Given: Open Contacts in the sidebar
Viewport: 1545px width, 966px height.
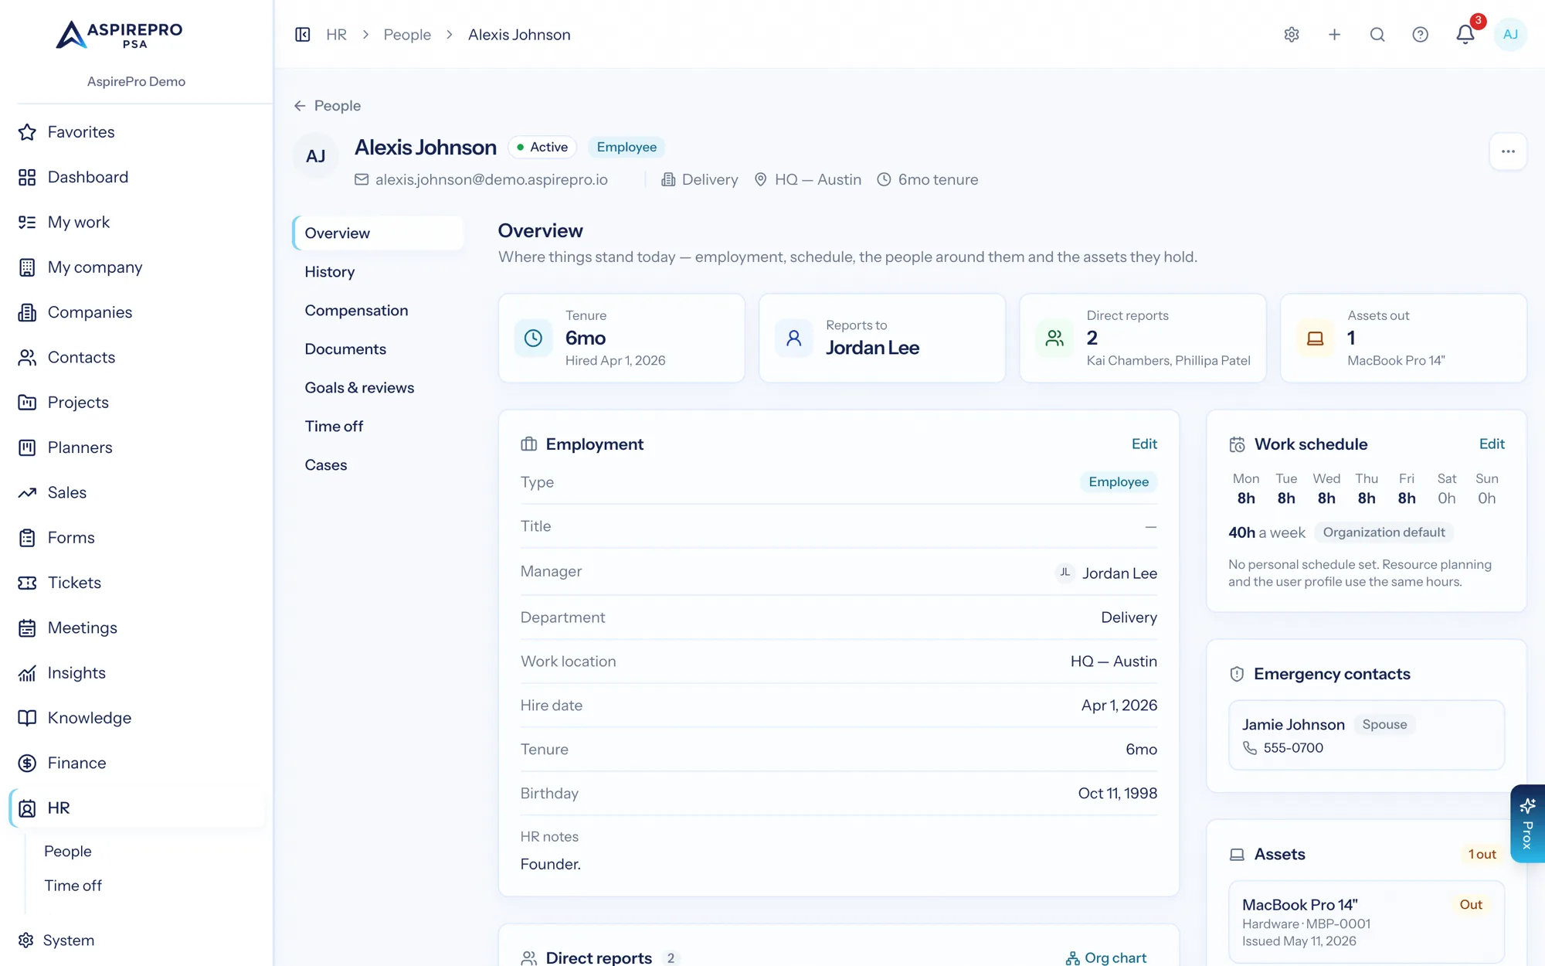Looking at the screenshot, I should [136, 357].
